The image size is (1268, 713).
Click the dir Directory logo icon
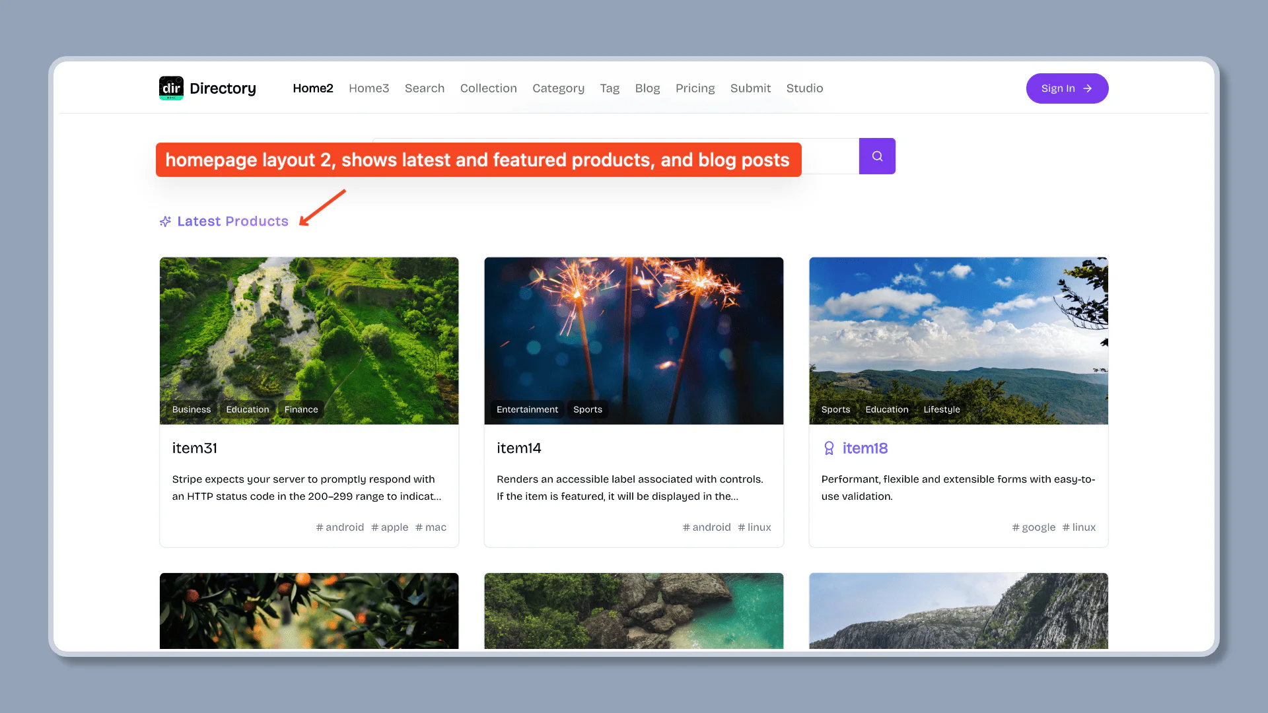[171, 88]
